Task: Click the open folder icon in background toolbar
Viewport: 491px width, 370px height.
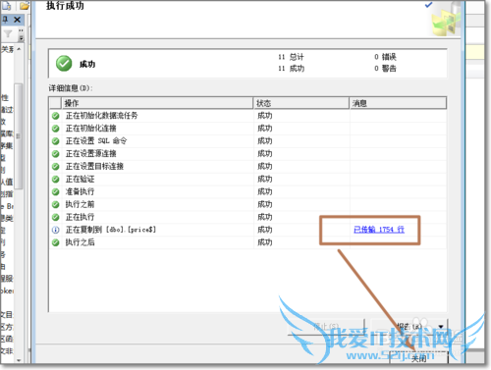Action: 25,6
